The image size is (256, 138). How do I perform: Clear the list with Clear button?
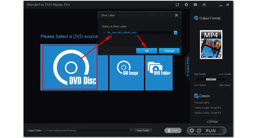(x=173, y=131)
